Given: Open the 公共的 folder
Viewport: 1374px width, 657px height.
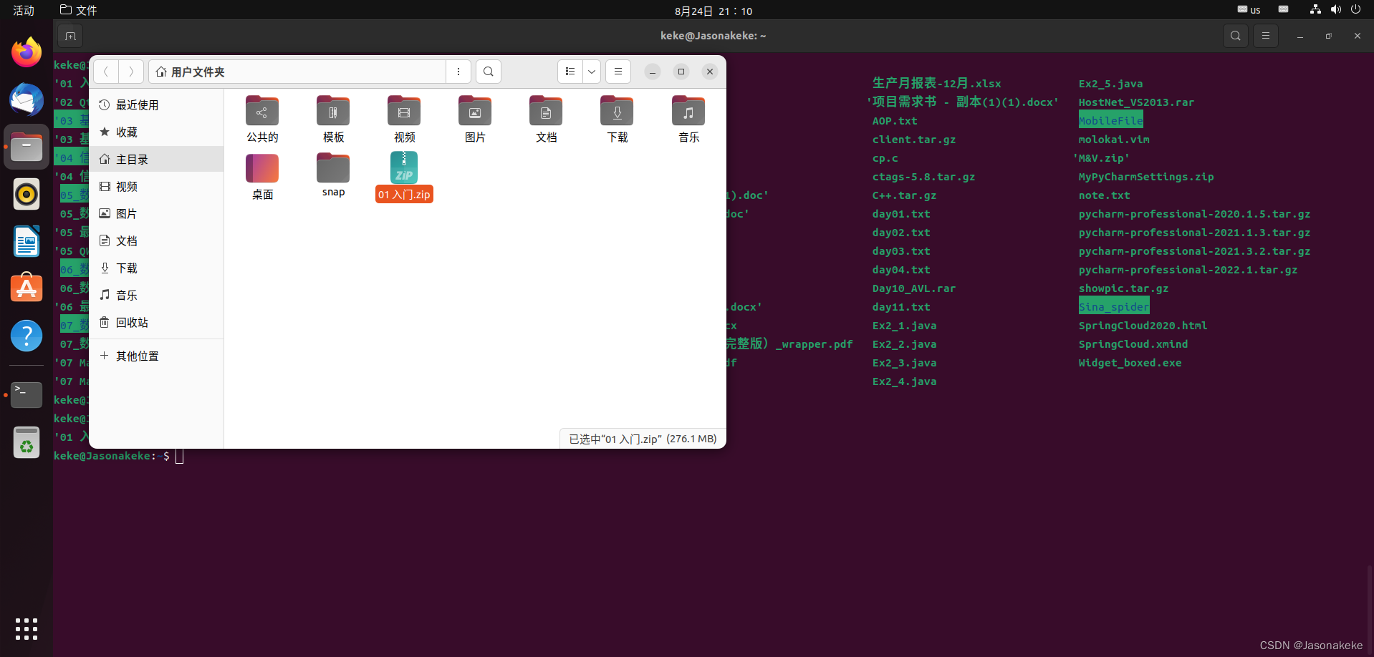Looking at the screenshot, I should tap(262, 119).
